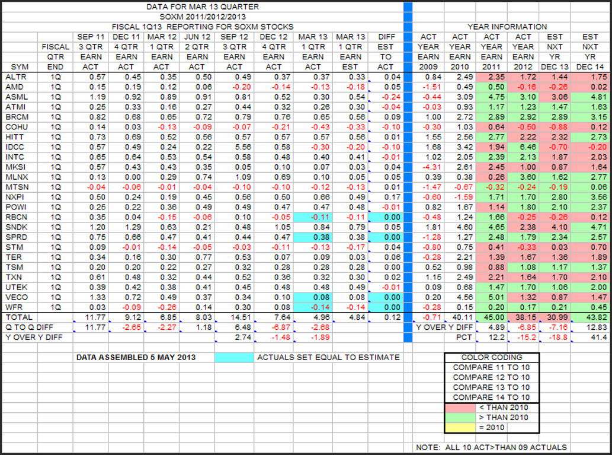The width and height of the screenshot is (612, 455).
Task: Click the cyan legend swatch for actuals equal estimate
Action: [x=233, y=357]
